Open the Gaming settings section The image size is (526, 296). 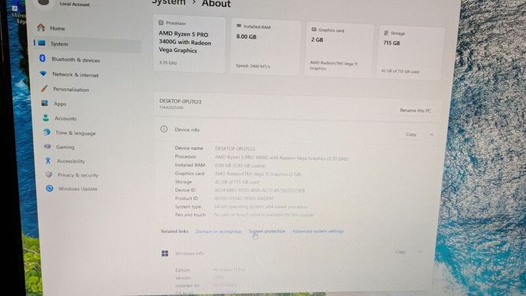pyautogui.click(x=65, y=146)
